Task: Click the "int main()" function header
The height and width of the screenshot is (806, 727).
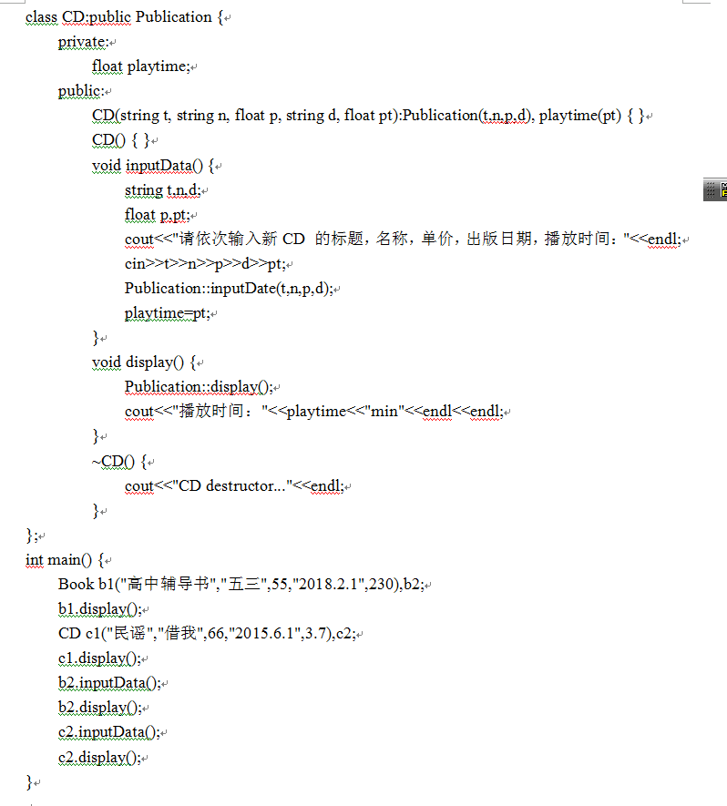Action: 64,559
